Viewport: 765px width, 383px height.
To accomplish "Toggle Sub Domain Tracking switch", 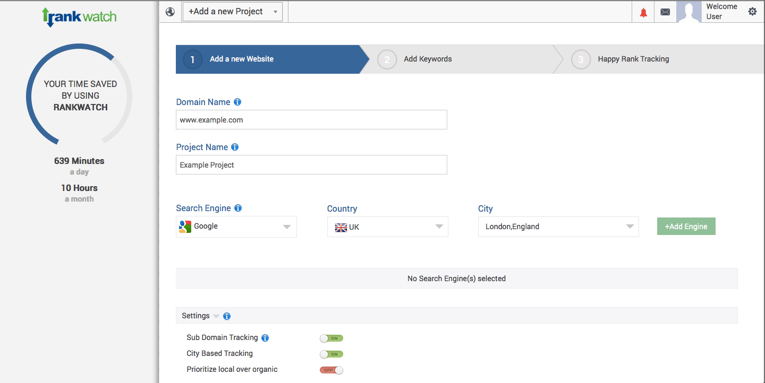I will [x=331, y=338].
